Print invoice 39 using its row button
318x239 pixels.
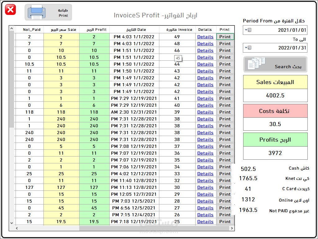225,112
